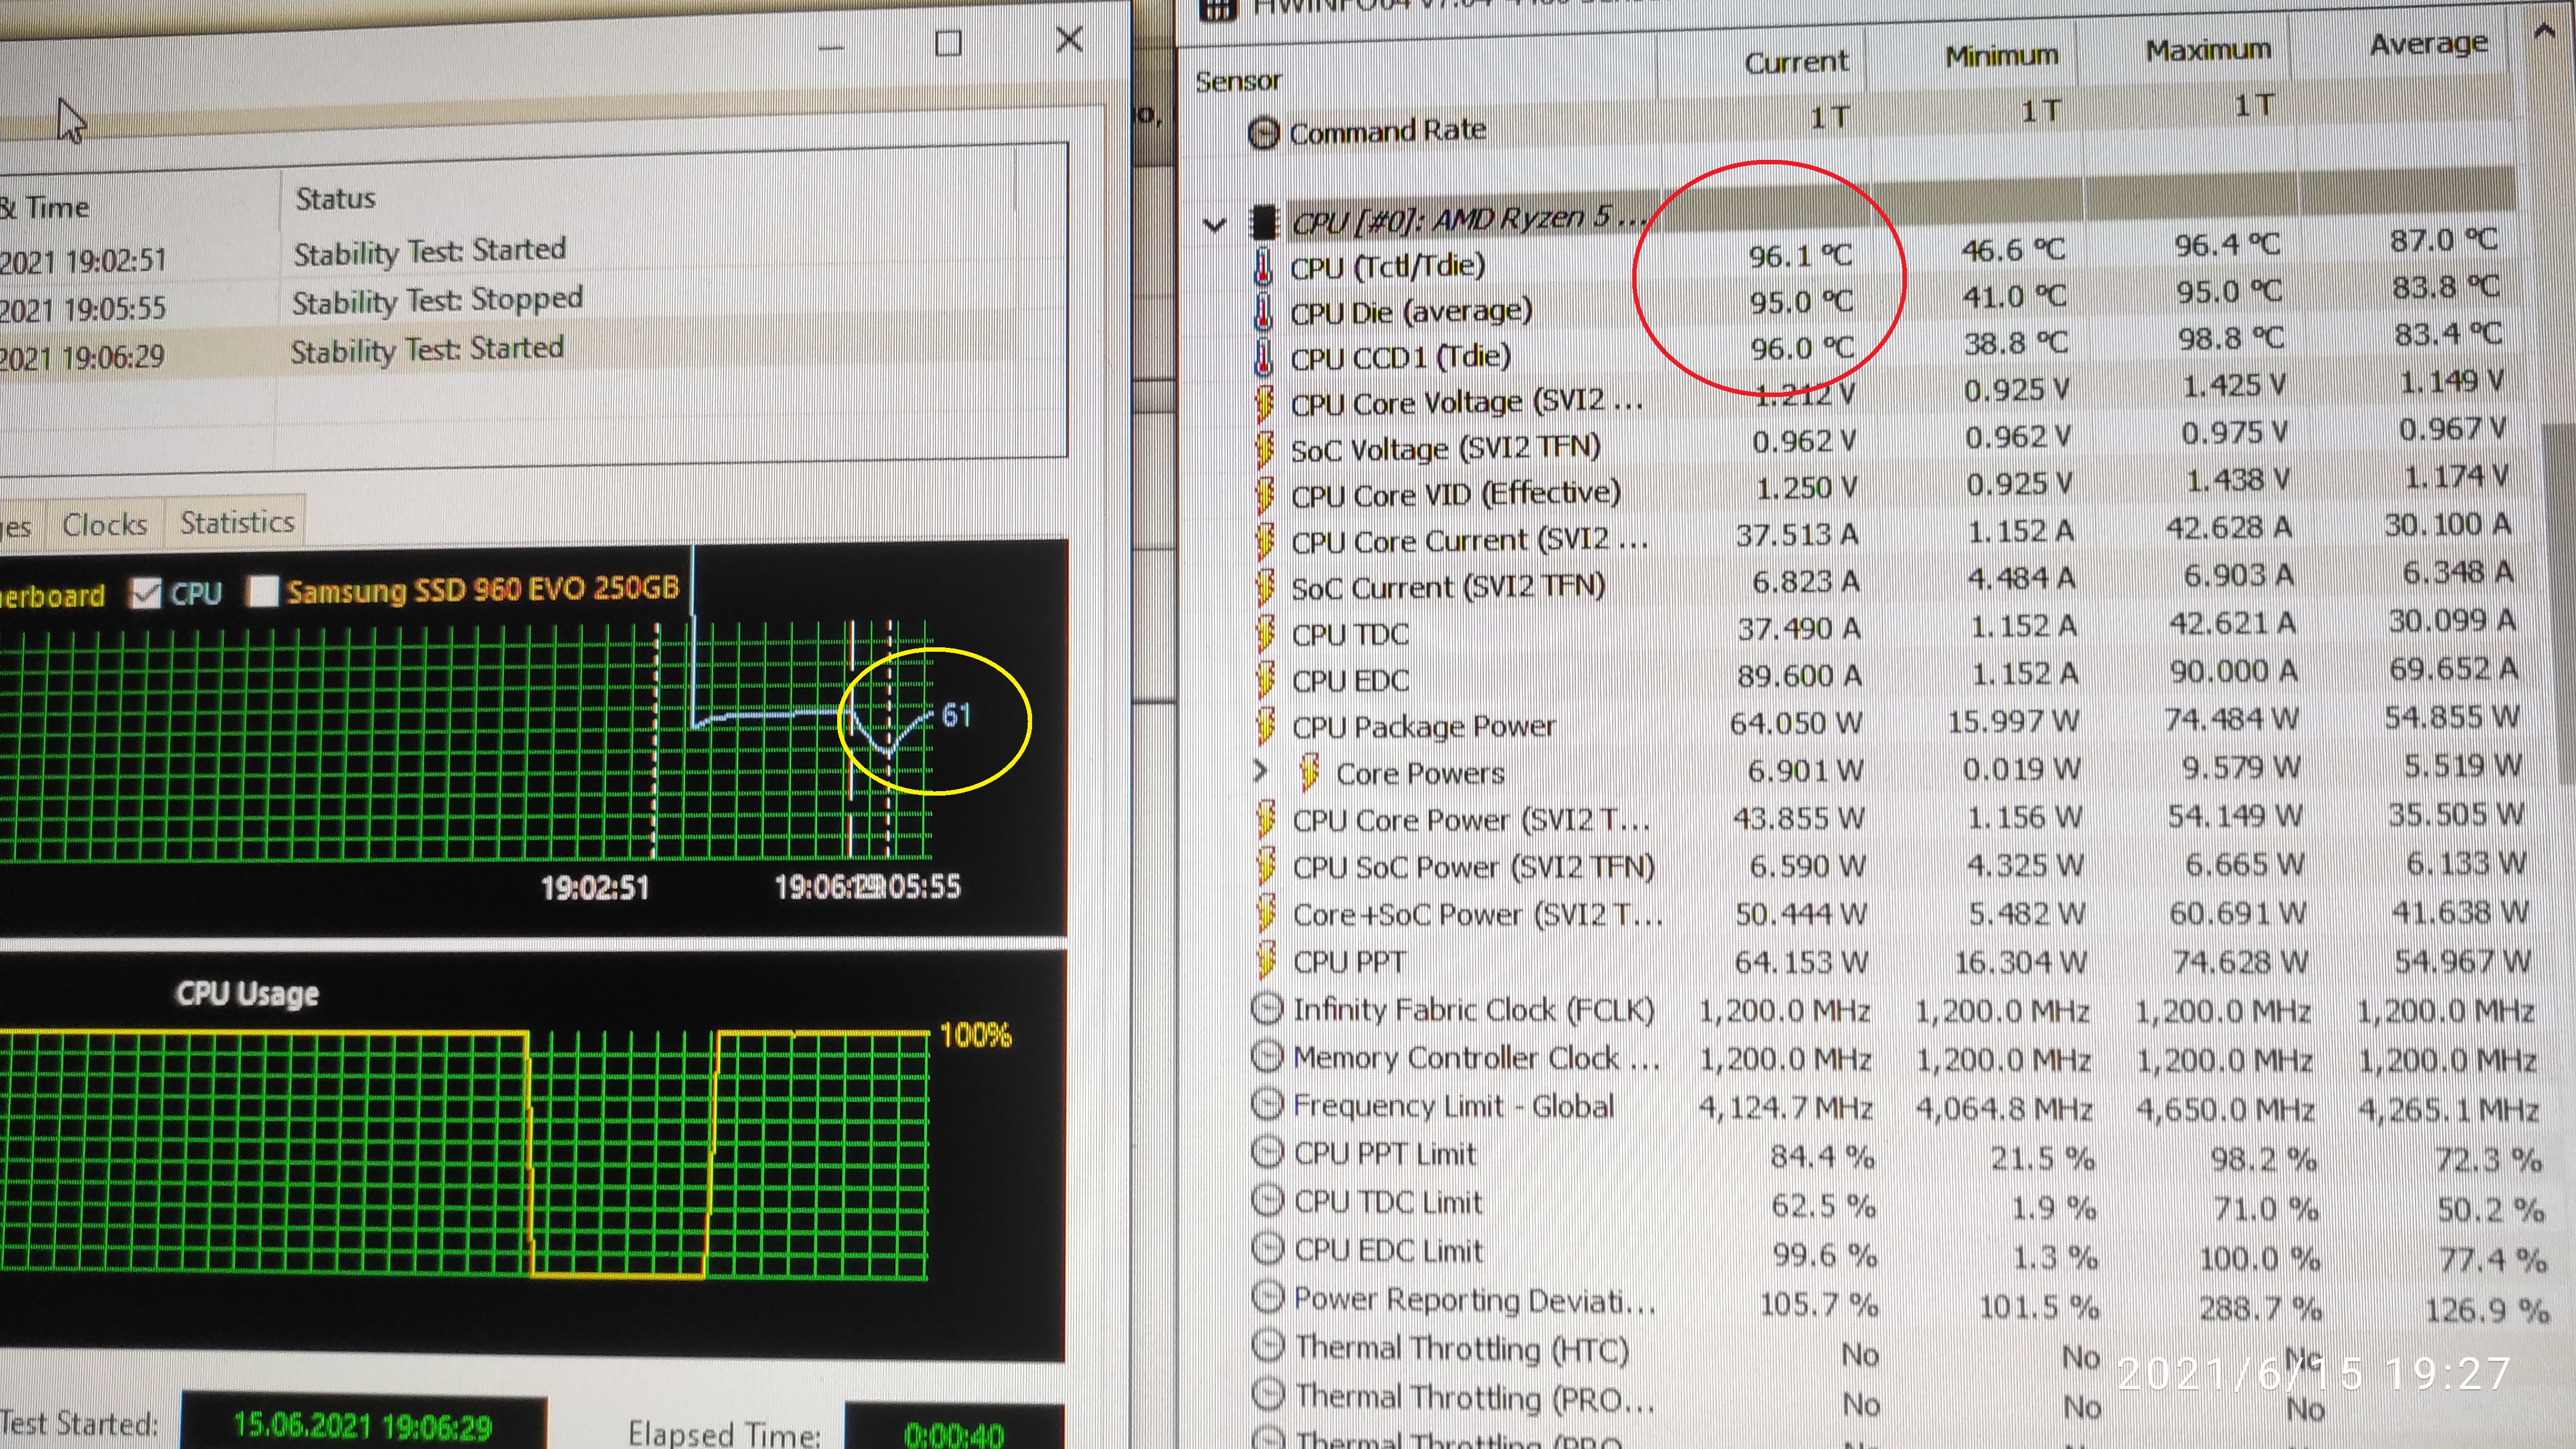Screen dimensions: 2576x1449
Task: Click the Command Rate clock icon
Action: click(x=1263, y=133)
